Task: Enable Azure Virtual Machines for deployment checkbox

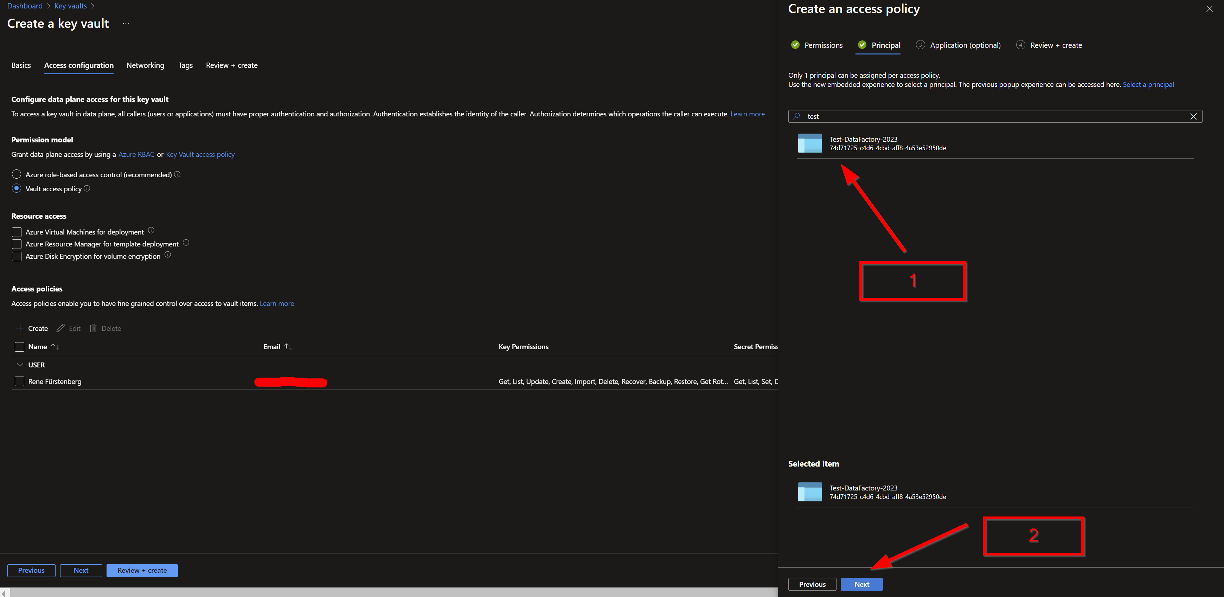Action: (x=17, y=232)
